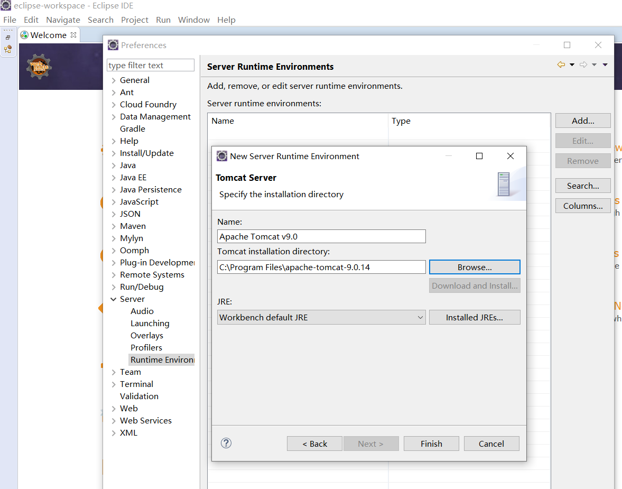
Task: Select Profilers under Server
Action: pos(146,348)
